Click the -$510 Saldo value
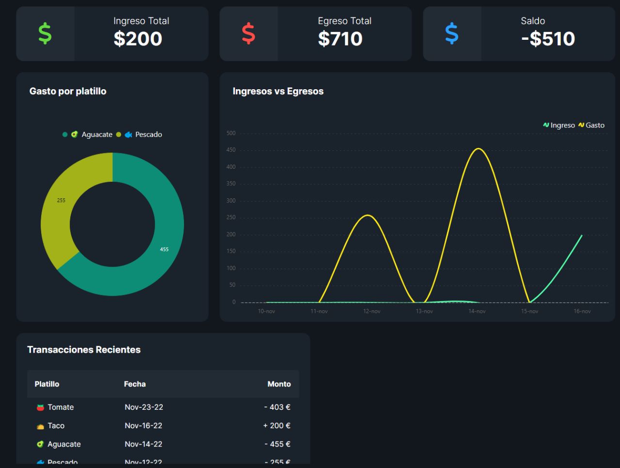Image resolution: width=620 pixels, height=468 pixels. coord(548,39)
